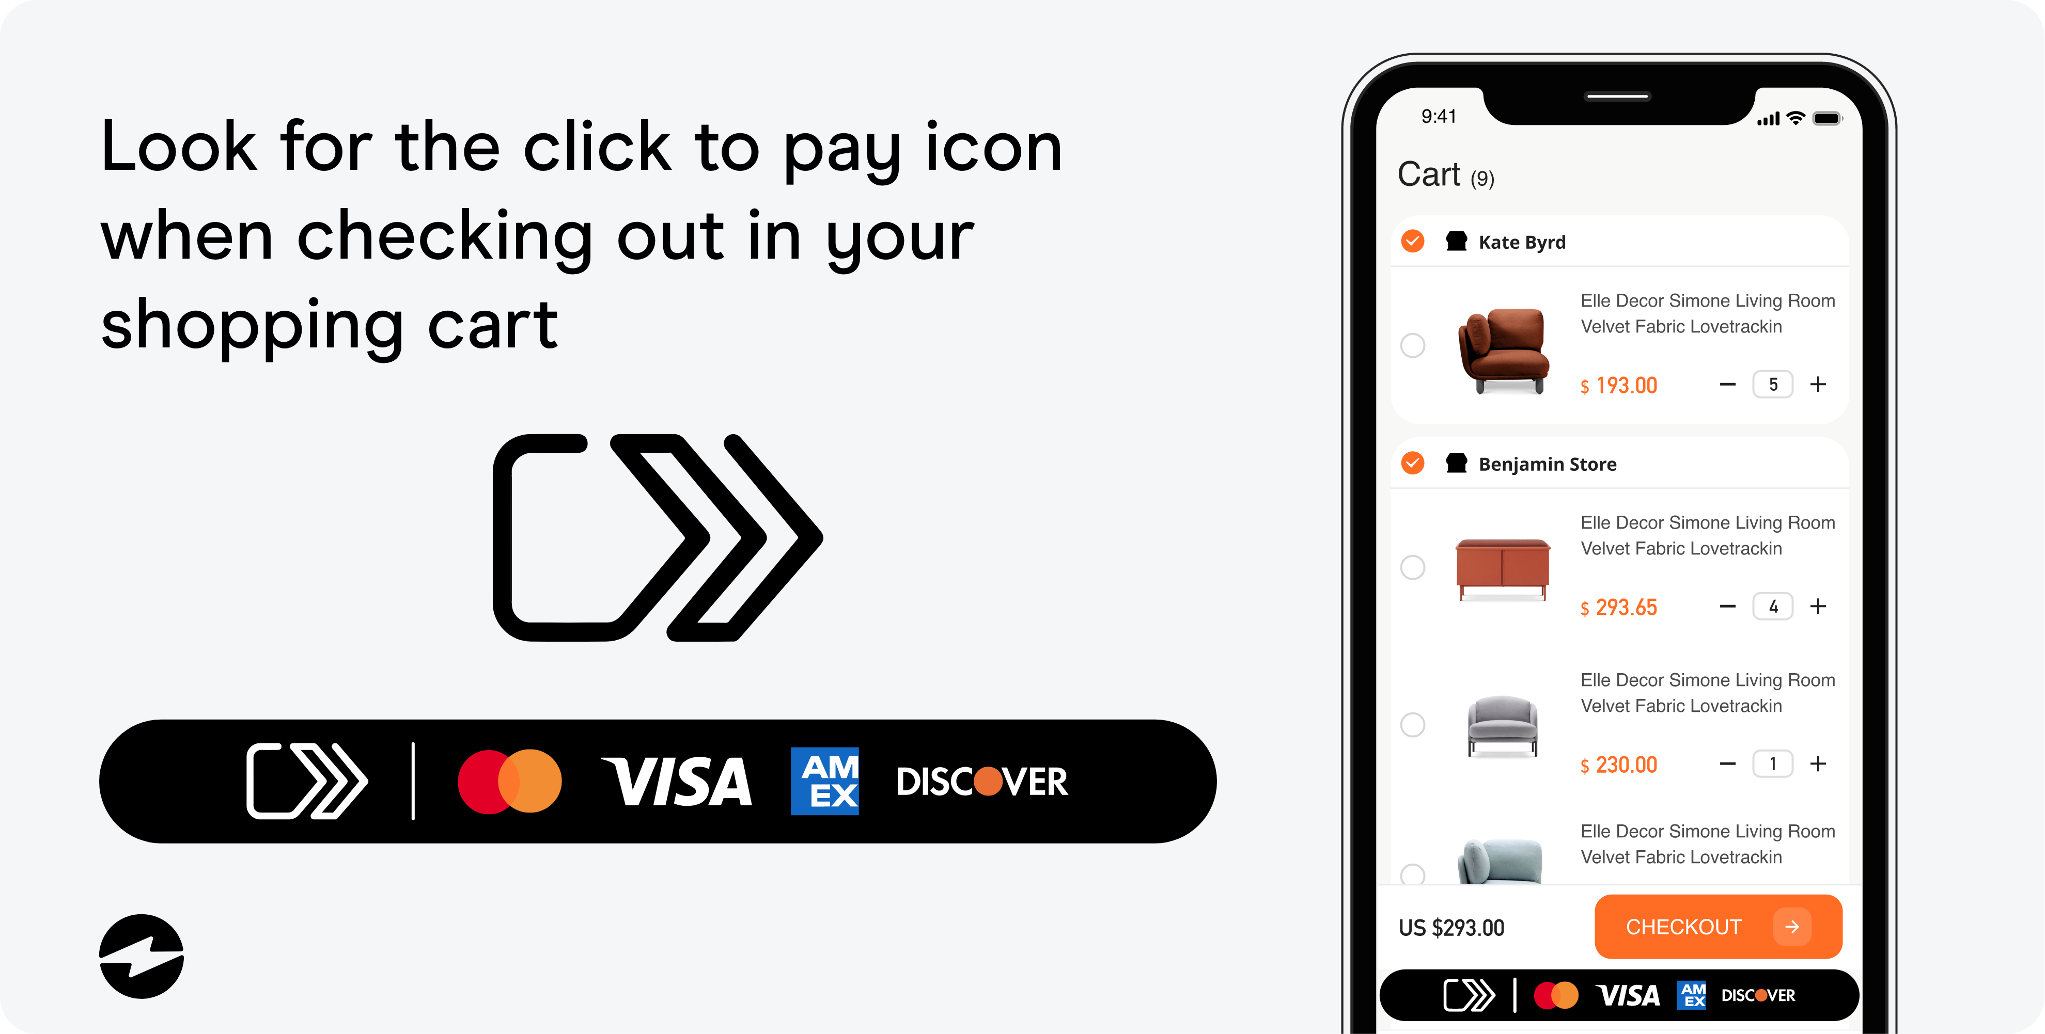Expand the Benjamin Store item quantity dropdown
The image size is (2045, 1034).
[x=1774, y=606]
